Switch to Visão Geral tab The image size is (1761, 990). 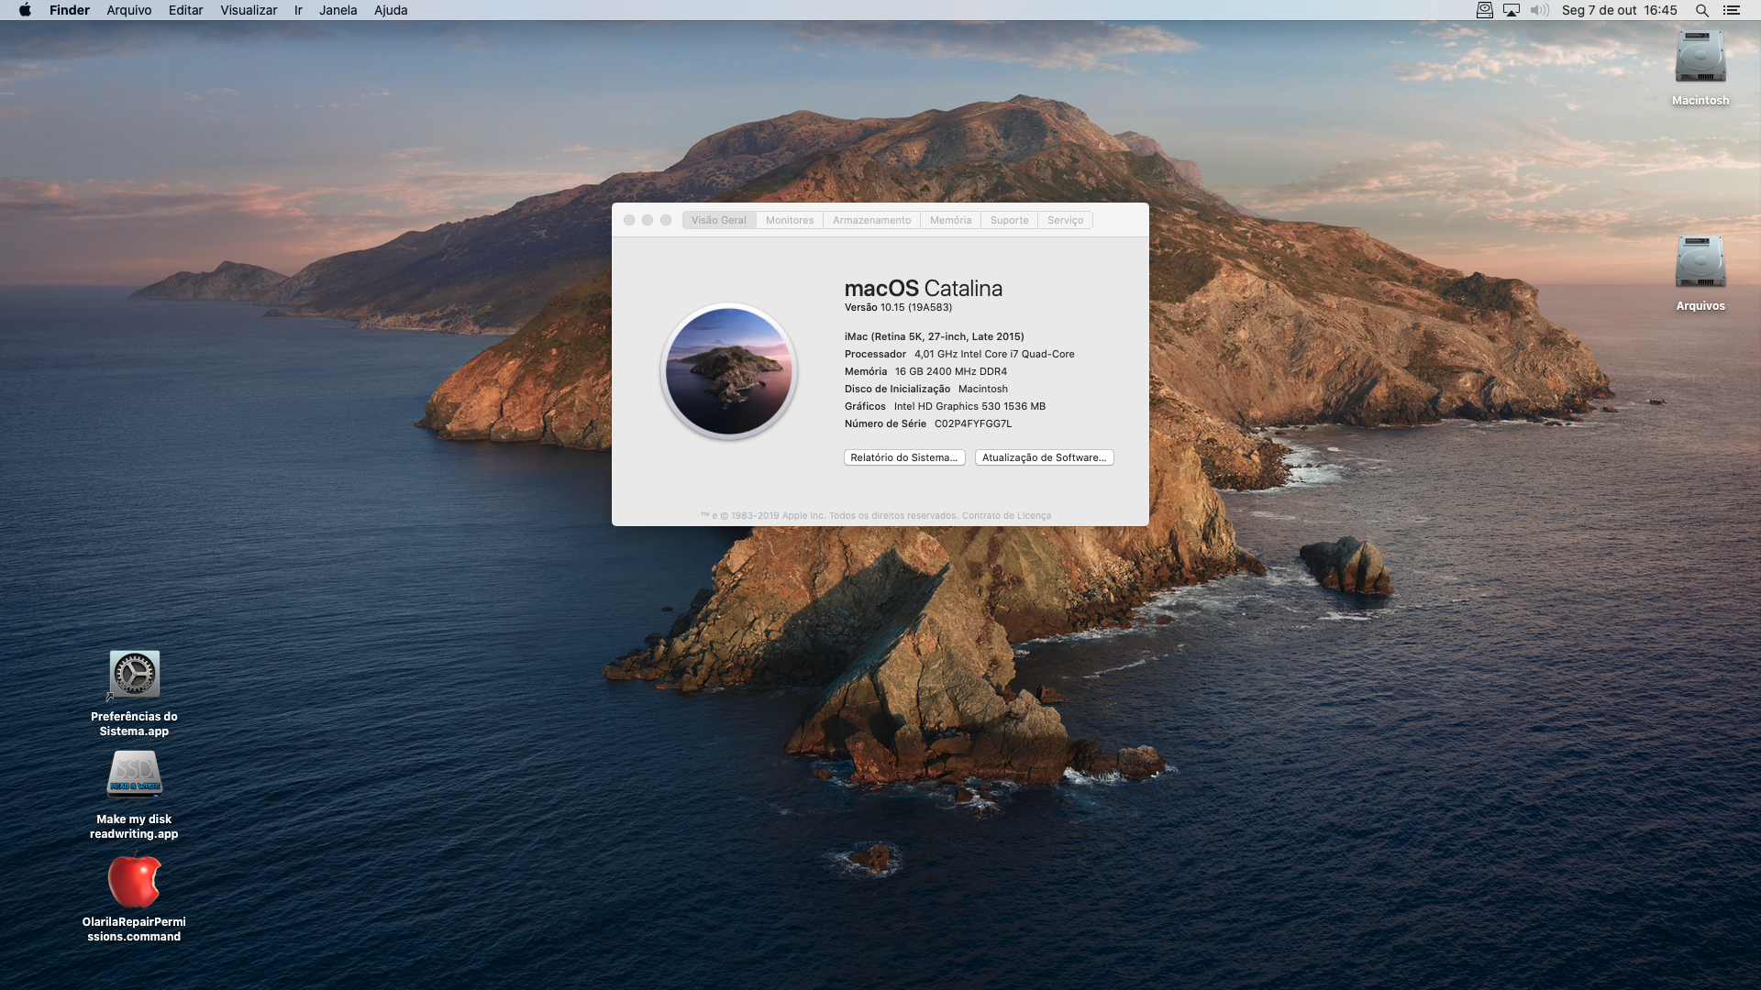coord(719,220)
